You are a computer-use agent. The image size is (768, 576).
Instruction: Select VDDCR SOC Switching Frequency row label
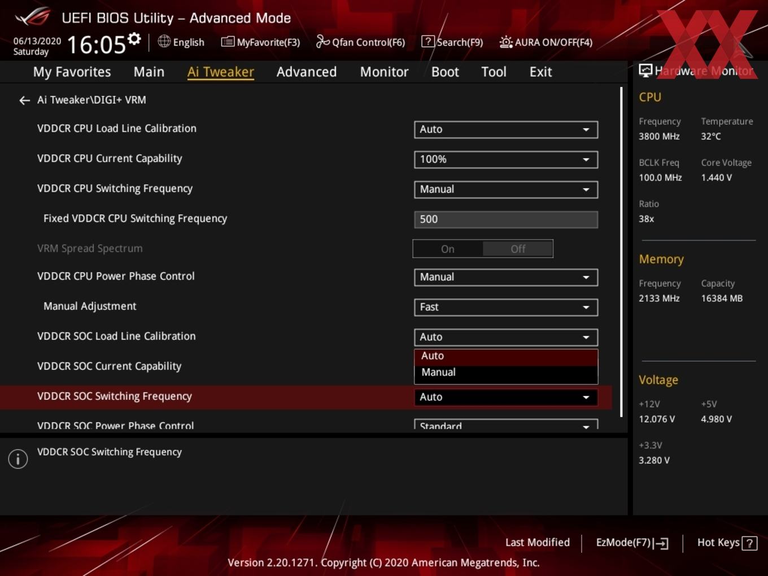pos(115,396)
